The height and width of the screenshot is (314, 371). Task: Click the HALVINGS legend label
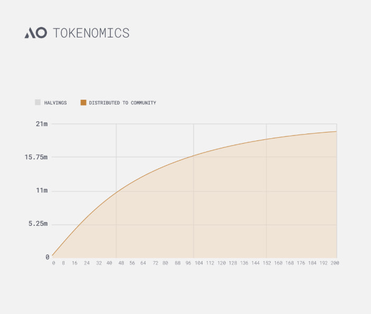pyautogui.click(x=55, y=103)
